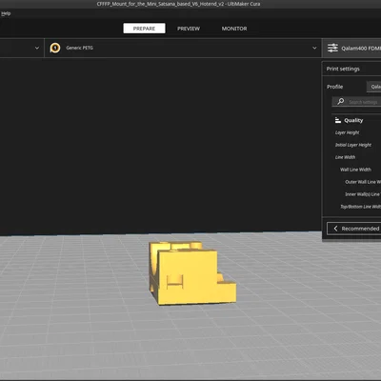Viewport: 381px width, 381px height.
Task: Click the print settings sliders icon
Action: coord(332,48)
